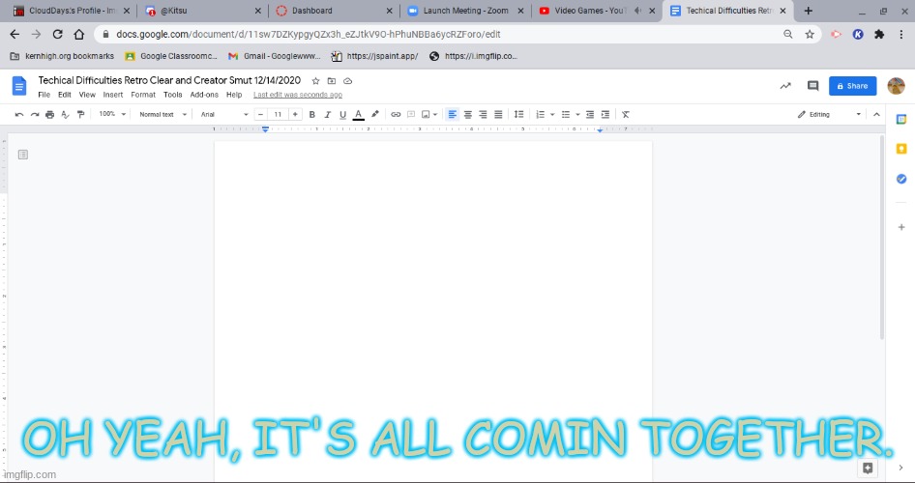Open the 100% zoom dropdown
This screenshot has height=483, width=915.
(x=112, y=114)
